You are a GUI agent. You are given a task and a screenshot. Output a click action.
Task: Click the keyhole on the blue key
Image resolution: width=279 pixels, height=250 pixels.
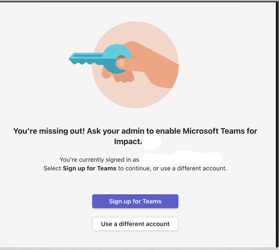[x=121, y=57]
